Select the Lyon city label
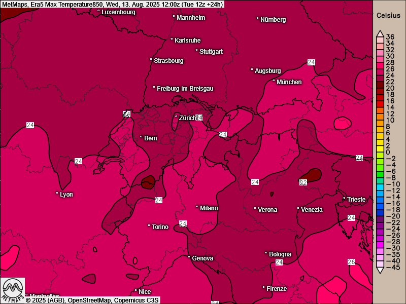Screen dimensions: 406x304 click(66, 195)
